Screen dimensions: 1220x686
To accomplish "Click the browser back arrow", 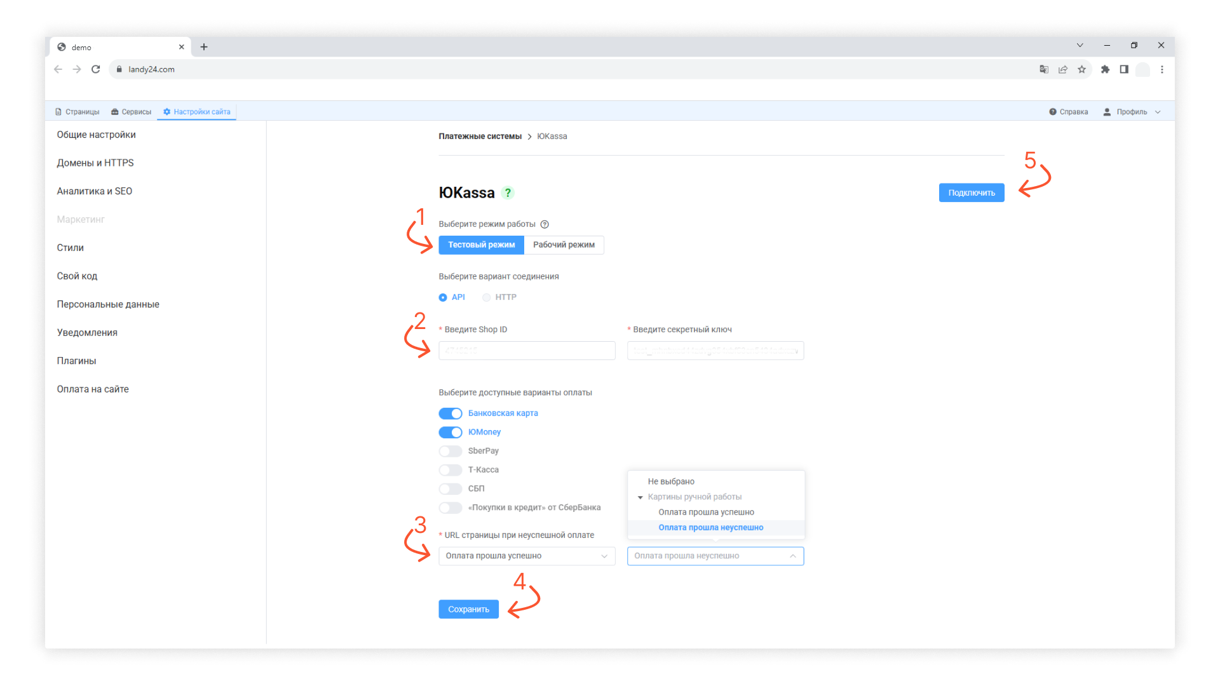I will coord(58,69).
